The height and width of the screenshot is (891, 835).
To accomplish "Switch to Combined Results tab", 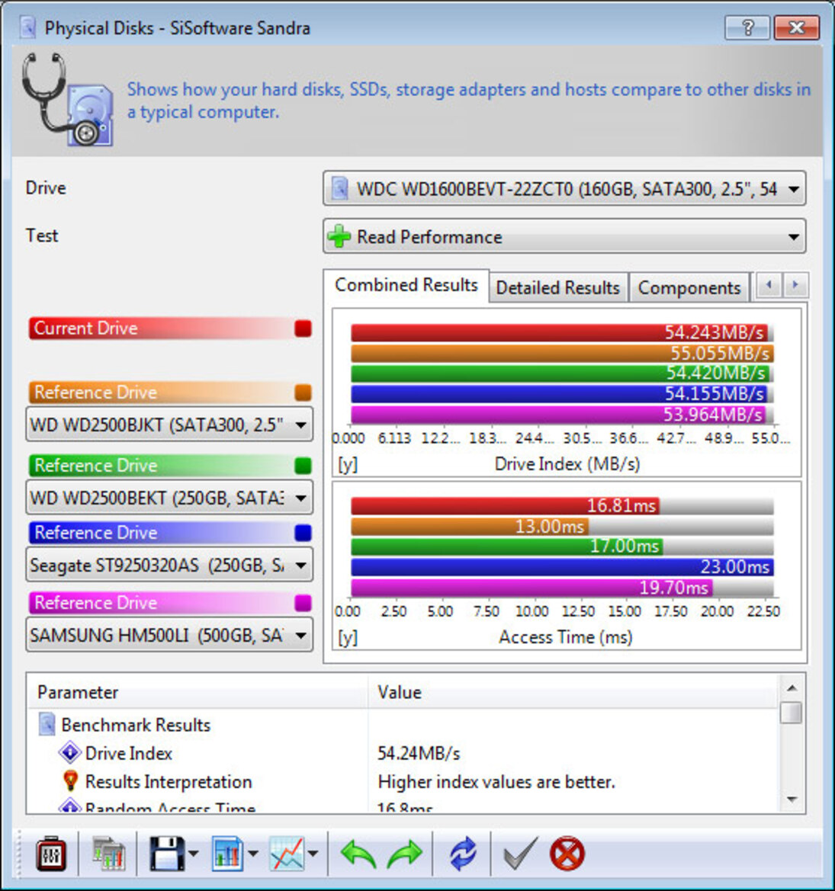I will 406,285.
